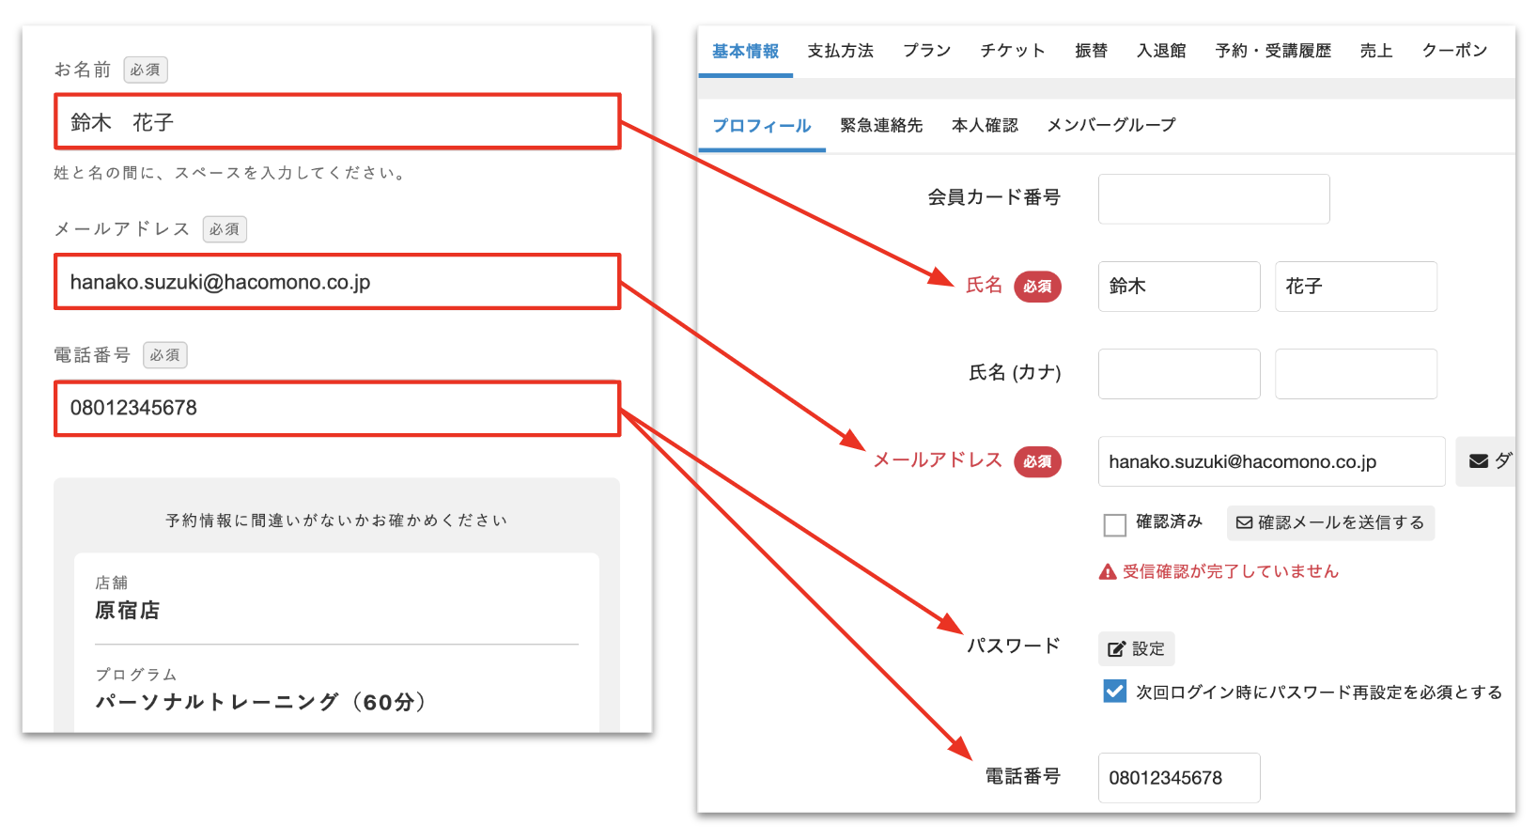The width and height of the screenshot is (1537, 840).
Task: Open the 予約・受講履歴 tab
Action: [x=1272, y=51]
